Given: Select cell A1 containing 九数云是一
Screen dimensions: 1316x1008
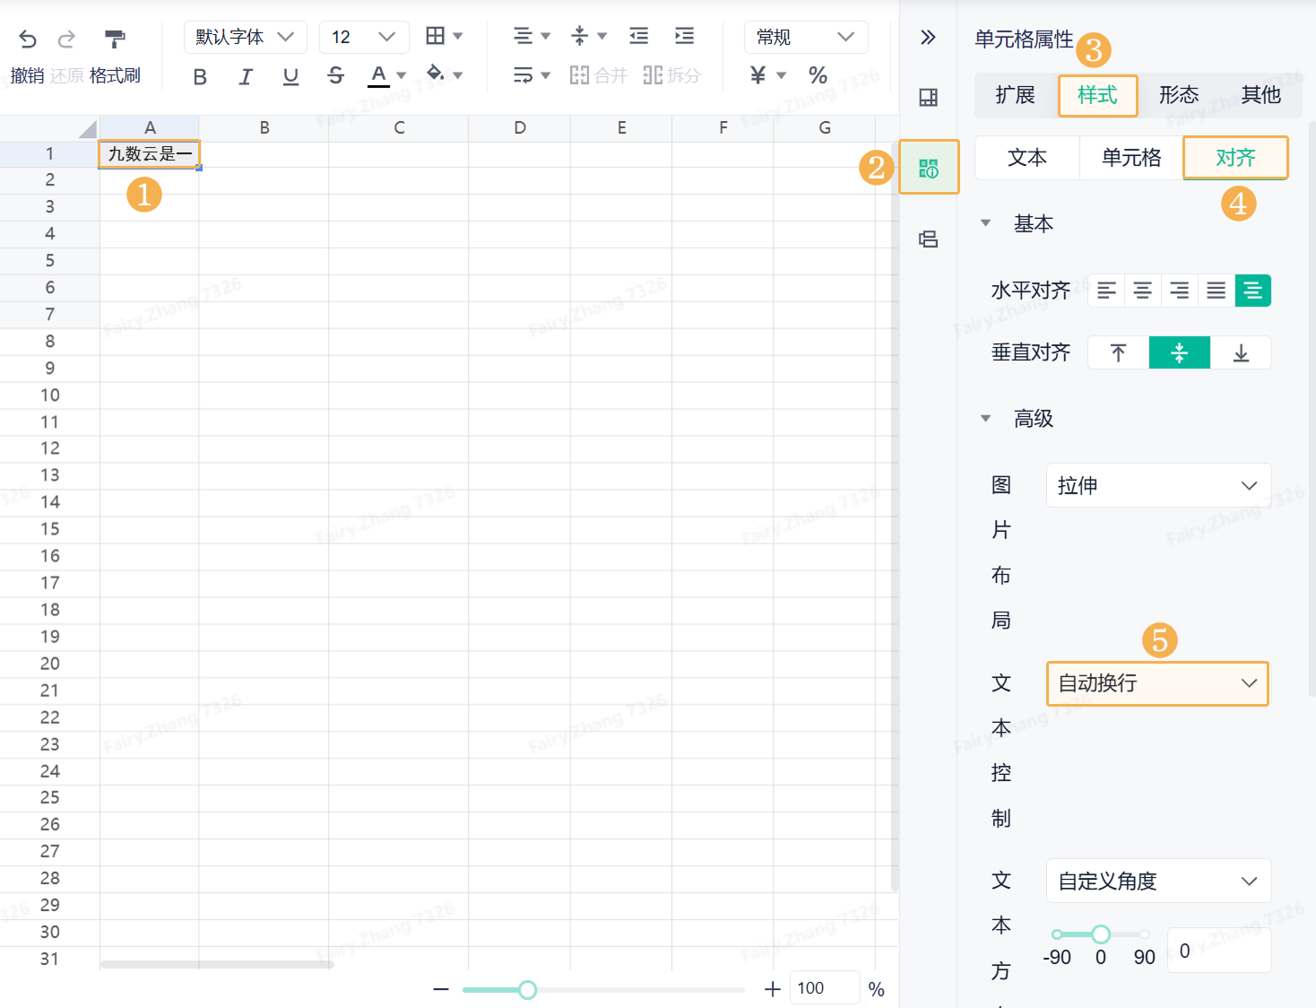Looking at the screenshot, I should [x=150, y=154].
